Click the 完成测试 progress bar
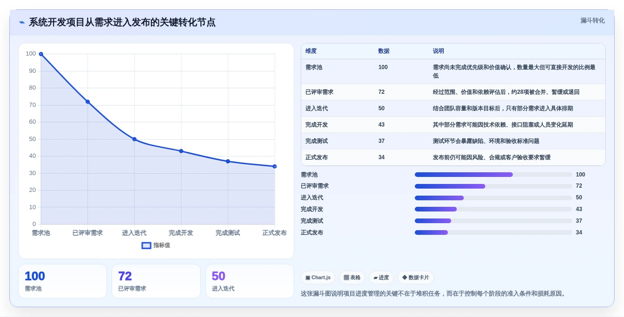This screenshot has height=317, width=624. click(x=493, y=221)
